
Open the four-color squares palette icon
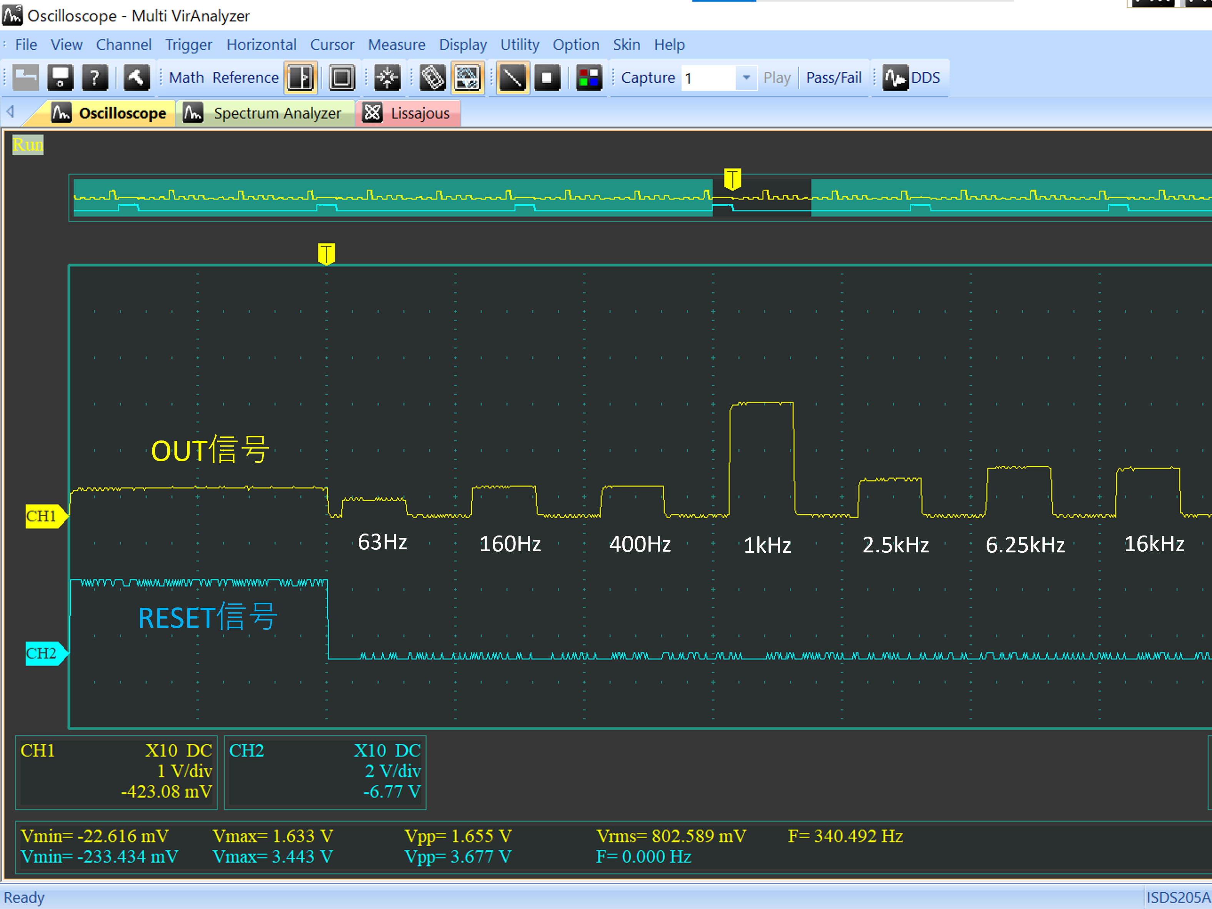[x=589, y=78]
